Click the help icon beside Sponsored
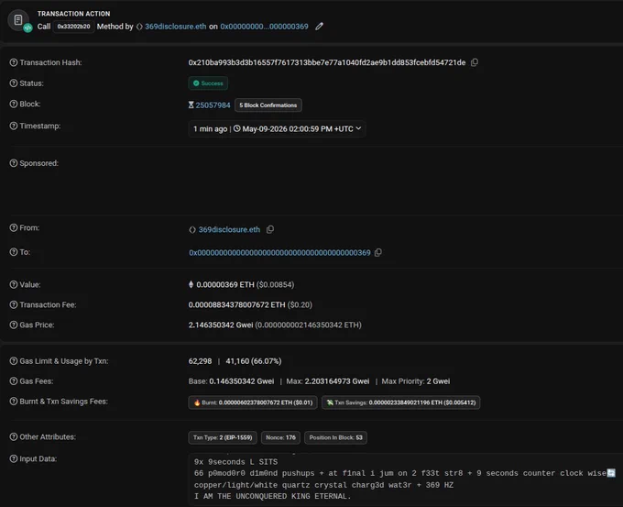The image size is (623, 507). coord(14,163)
